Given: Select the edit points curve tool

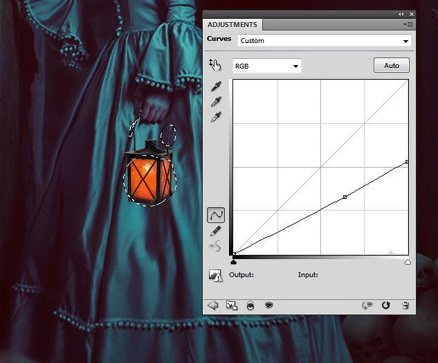Looking at the screenshot, I should click(216, 215).
